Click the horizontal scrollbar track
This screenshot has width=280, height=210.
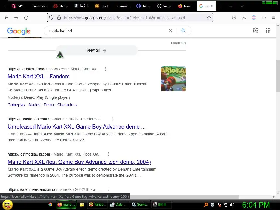click(x=255, y=197)
